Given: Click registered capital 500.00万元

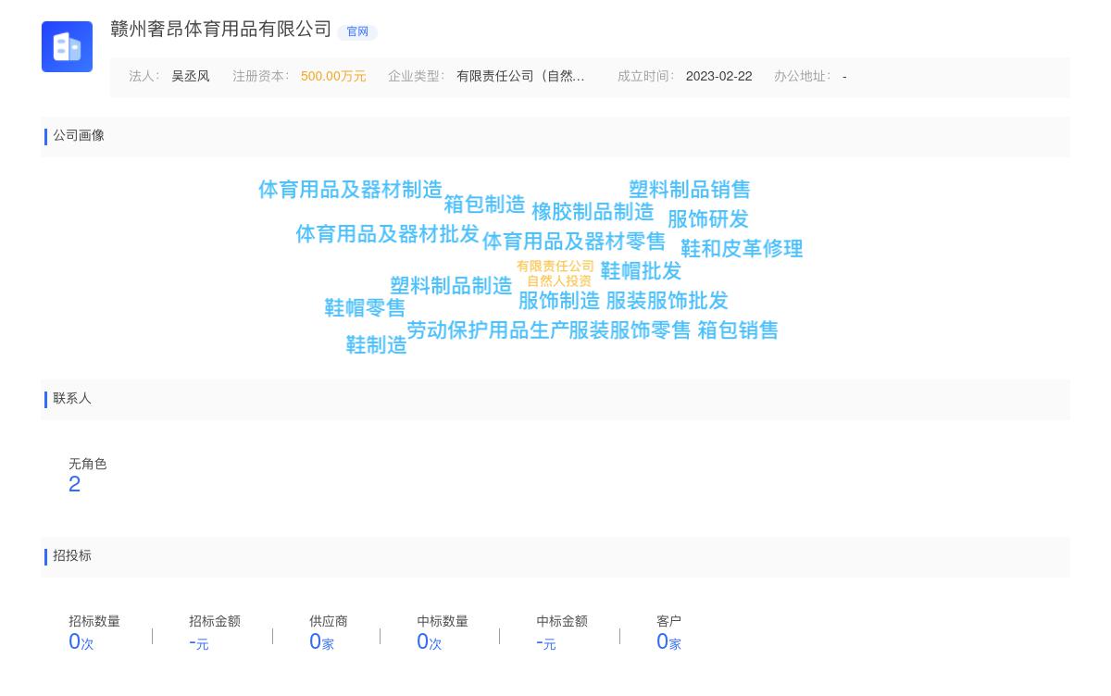Looking at the screenshot, I should (333, 77).
